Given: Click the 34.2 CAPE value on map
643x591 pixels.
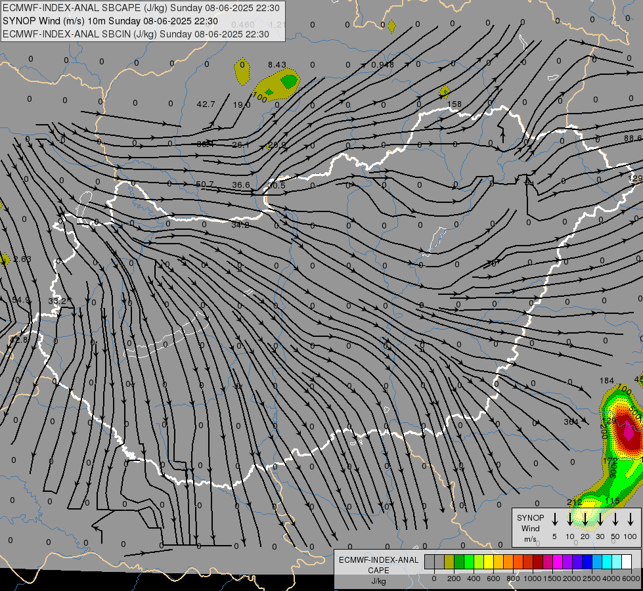Looking at the screenshot, I should pyautogui.click(x=240, y=225).
